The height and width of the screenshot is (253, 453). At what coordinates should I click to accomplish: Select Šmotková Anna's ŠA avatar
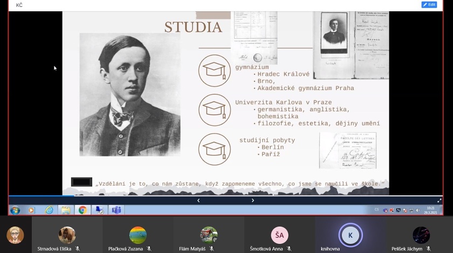click(279, 235)
